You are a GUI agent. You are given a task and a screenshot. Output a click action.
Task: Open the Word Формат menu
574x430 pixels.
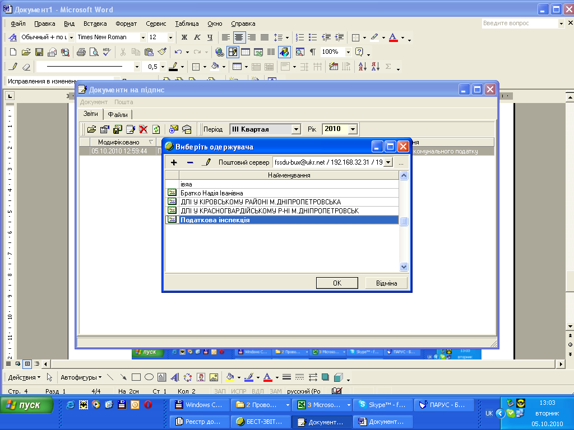click(x=126, y=24)
